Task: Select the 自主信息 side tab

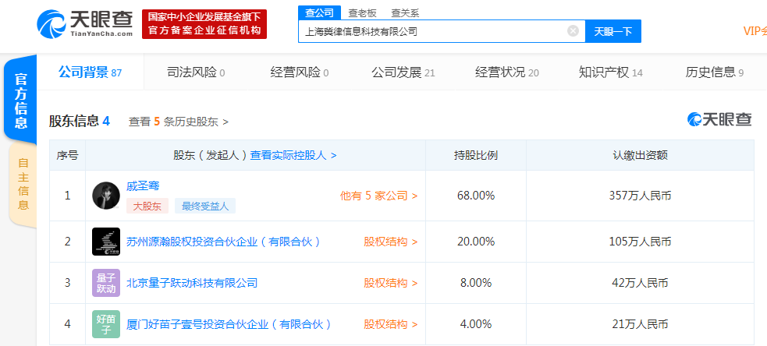Action: [23, 184]
